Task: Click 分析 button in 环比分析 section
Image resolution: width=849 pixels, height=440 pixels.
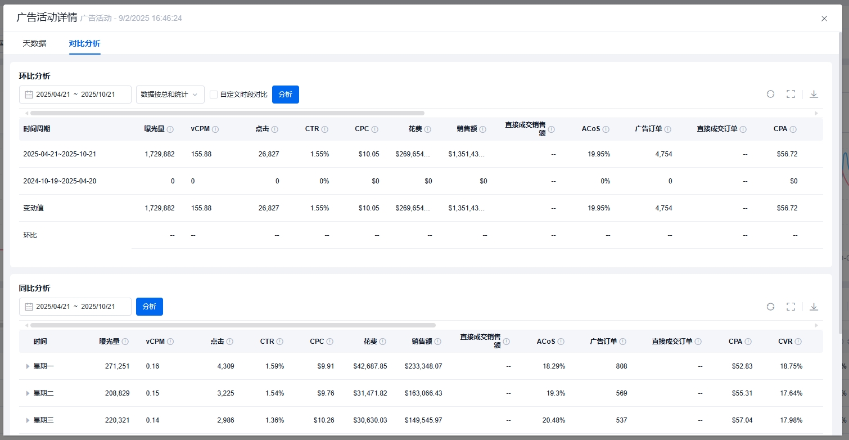Action: click(285, 95)
